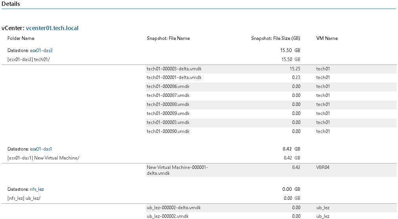Click the Folder Name column header

[21, 38]
